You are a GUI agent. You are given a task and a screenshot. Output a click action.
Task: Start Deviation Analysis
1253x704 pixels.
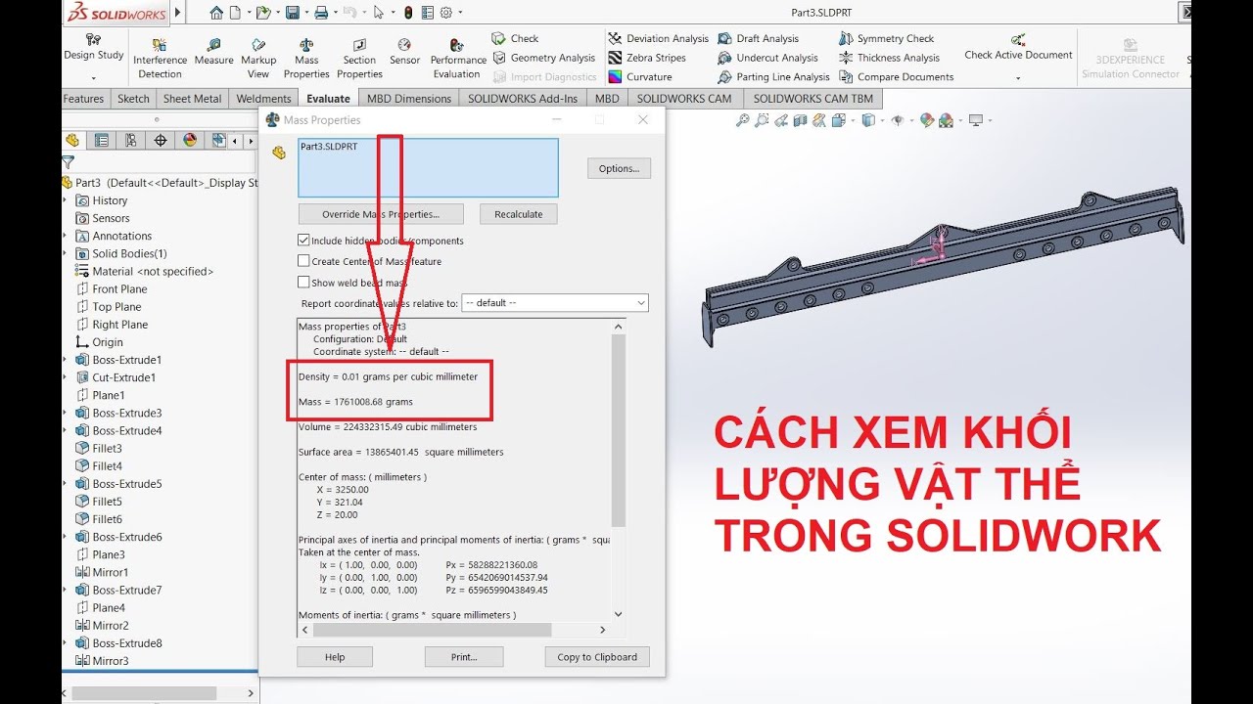pyautogui.click(x=658, y=38)
